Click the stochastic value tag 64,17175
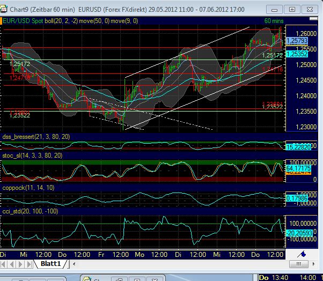The width and height of the screenshot is (323, 281). point(298,168)
